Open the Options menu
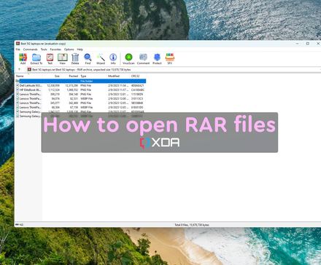 [69, 50]
